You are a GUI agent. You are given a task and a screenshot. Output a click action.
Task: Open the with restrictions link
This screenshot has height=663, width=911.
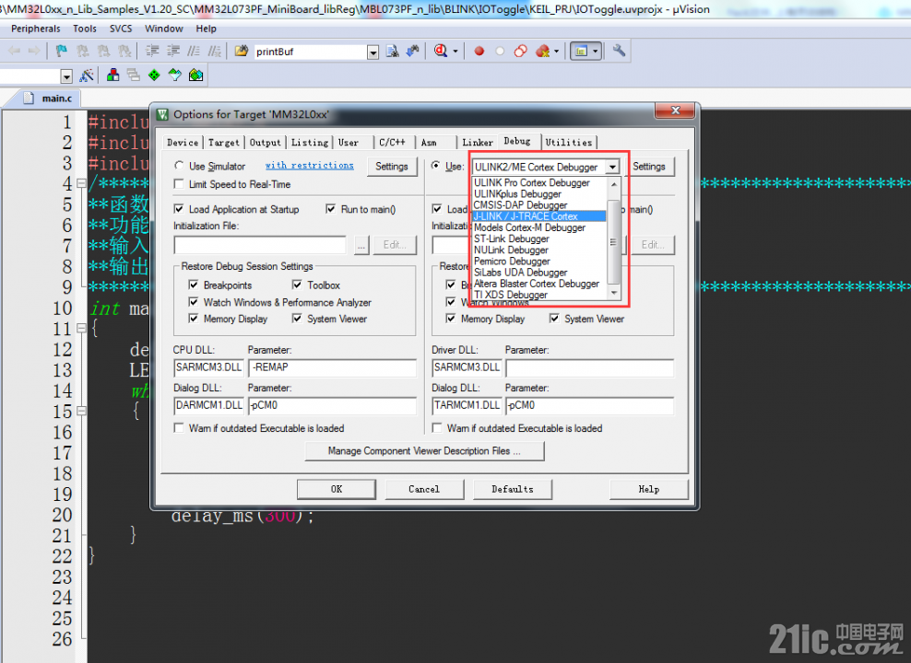[x=310, y=166]
